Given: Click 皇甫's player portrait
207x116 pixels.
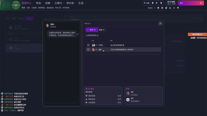Looking at the screenshot, I should coord(93,49).
